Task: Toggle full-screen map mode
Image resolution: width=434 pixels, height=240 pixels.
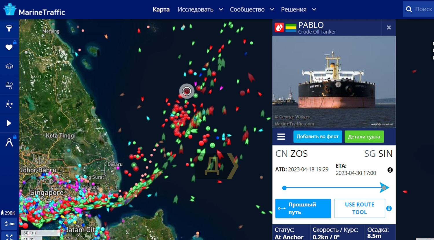Action: coord(9,237)
